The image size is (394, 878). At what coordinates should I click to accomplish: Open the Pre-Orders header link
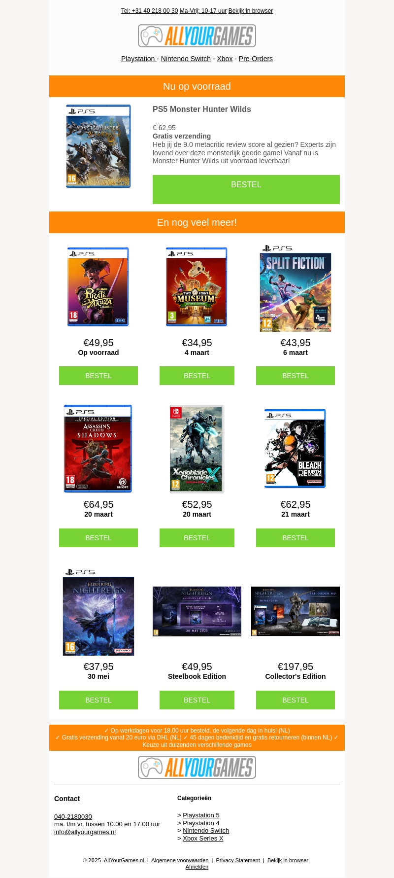click(256, 59)
